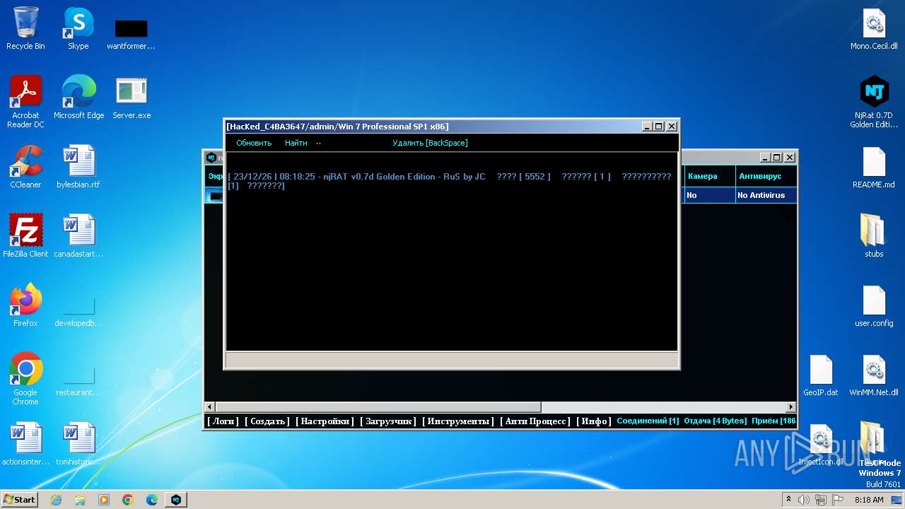Open the [ Настройки ] settings menu
Screen dimensions: 905x509
click(325, 421)
